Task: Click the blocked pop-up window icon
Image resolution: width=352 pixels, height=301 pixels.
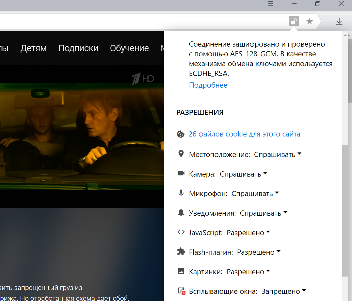Action: click(182, 291)
